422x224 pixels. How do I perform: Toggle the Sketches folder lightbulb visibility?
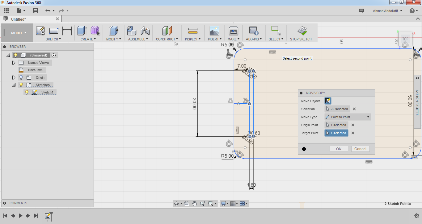point(21,85)
